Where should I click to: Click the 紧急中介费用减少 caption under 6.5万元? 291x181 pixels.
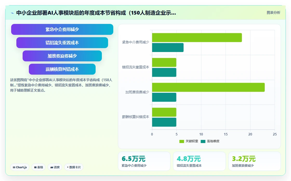coord(134,166)
